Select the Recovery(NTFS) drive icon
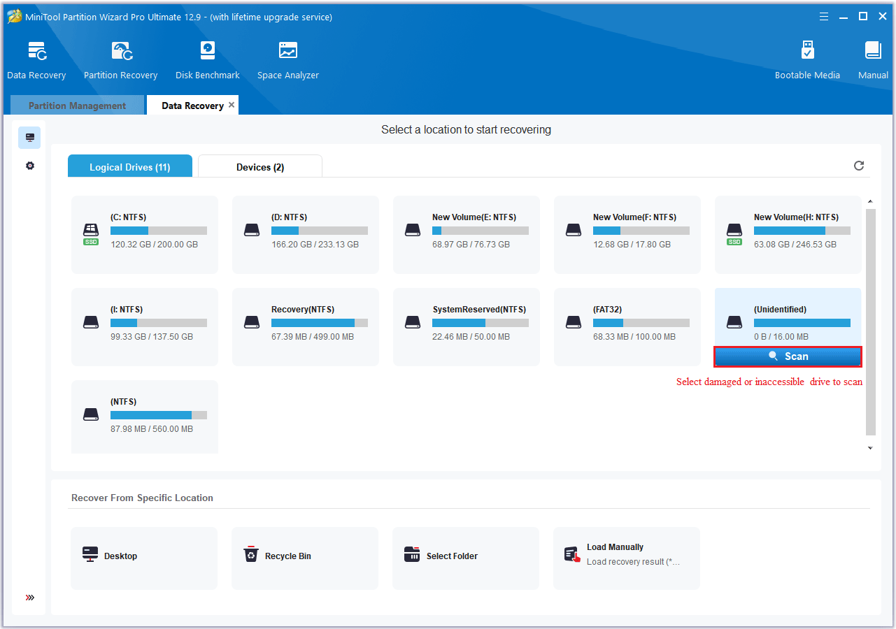Image resolution: width=896 pixels, height=629 pixels. click(252, 322)
